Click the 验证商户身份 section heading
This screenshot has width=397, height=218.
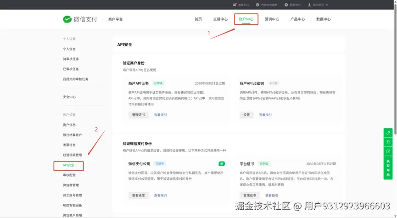pos(134,63)
